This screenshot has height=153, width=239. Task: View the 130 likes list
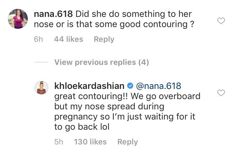click(x=91, y=142)
